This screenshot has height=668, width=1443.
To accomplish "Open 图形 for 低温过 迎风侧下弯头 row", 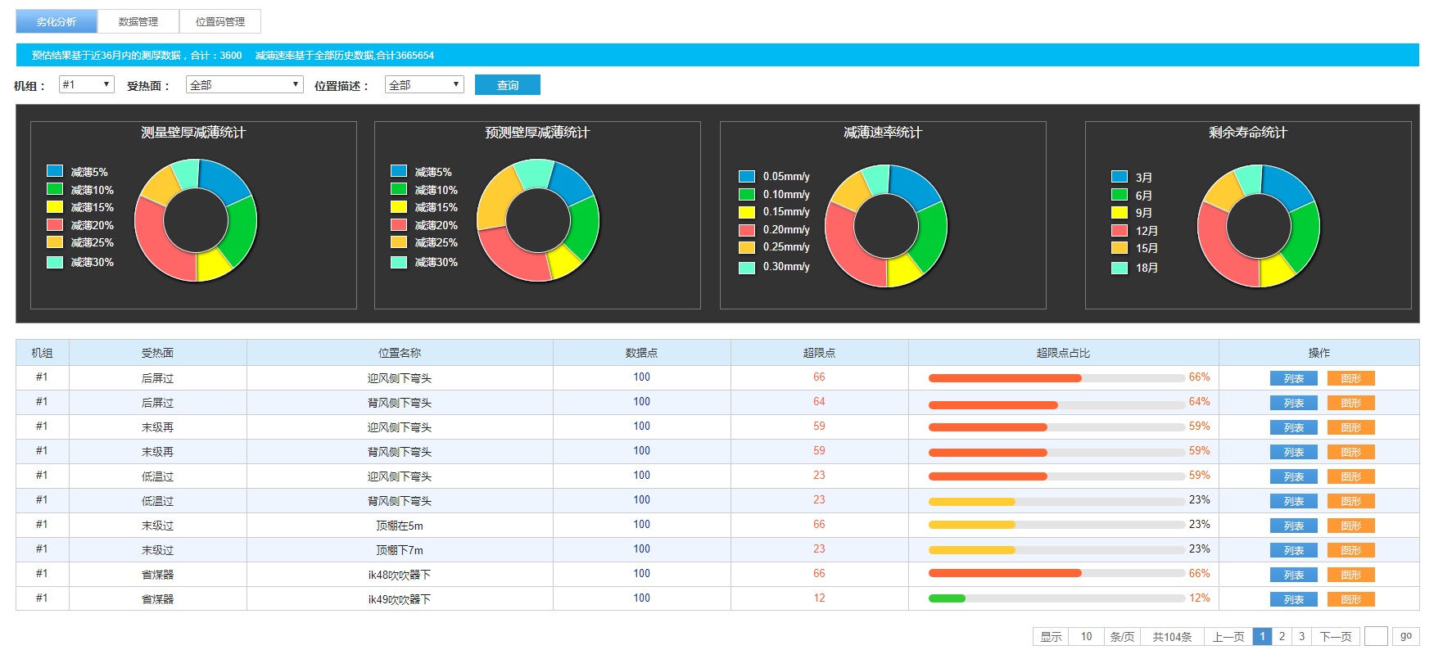I will click(x=1351, y=476).
